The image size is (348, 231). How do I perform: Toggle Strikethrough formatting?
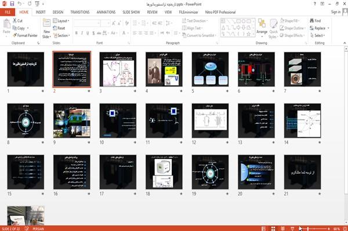click(x=99, y=33)
